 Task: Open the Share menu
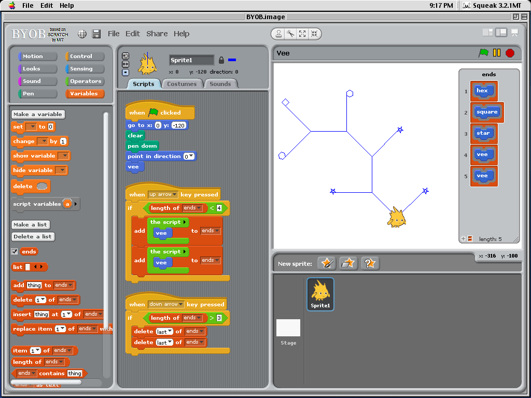click(x=157, y=33)
